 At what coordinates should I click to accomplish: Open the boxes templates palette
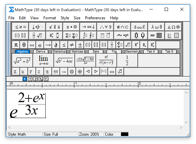(x=173, y=35)
